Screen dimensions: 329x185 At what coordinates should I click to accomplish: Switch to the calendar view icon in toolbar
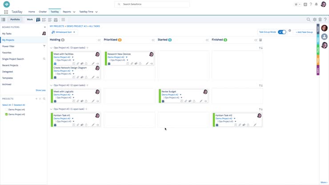pos(56,20)
